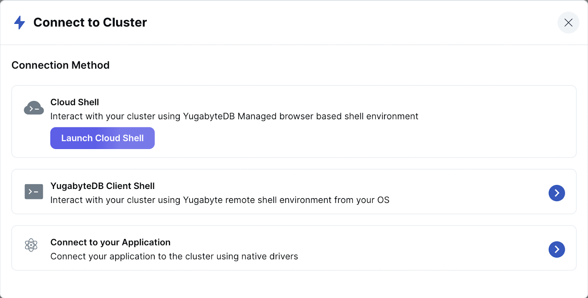The height and width of the screenshot is (298, 588).
Task: Click the YugabyteDB Client Shell terminal icon
Action: (34, 192)
